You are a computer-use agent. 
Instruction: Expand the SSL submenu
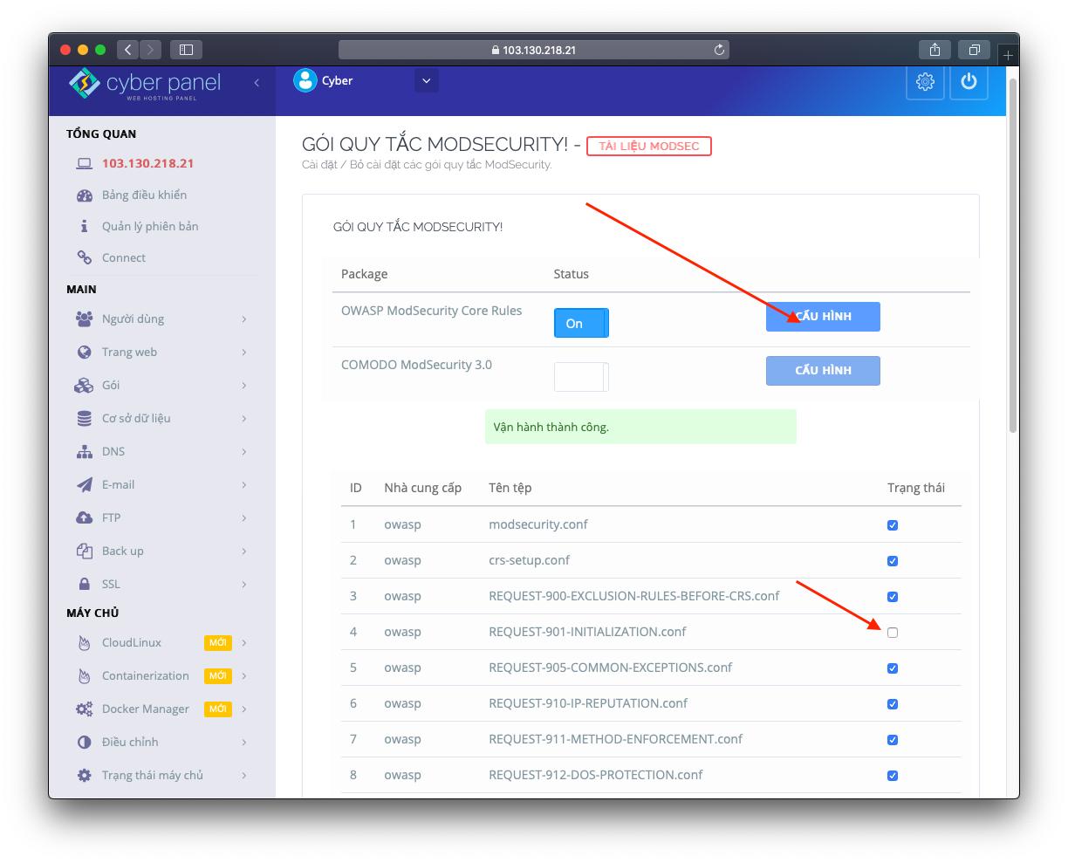tap(244, 585)
